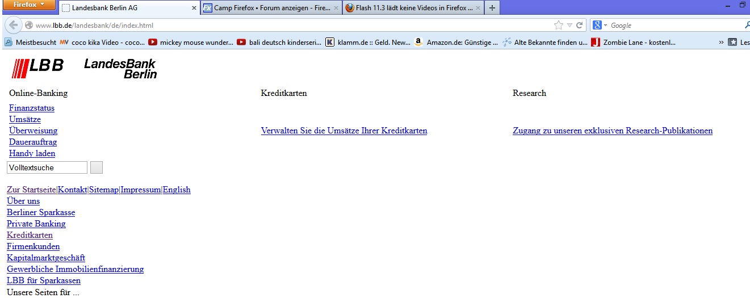Switch language via the English link

[x=177, y=190]
